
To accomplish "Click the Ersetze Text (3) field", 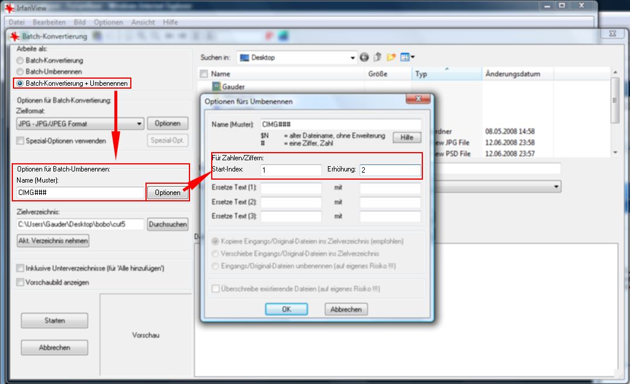I will (291, 216).
